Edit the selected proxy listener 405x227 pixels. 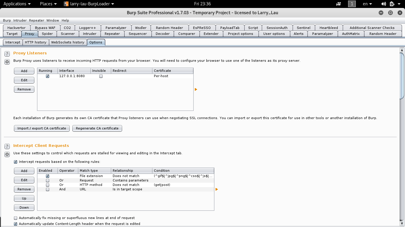pos(24,80)
